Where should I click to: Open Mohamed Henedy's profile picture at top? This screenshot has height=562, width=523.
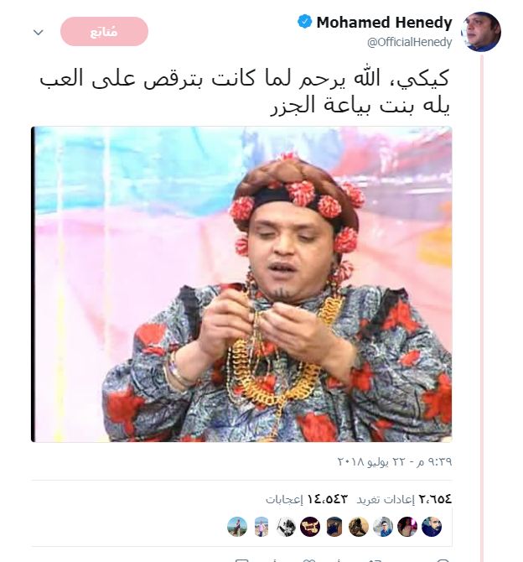tap(481, 32)
